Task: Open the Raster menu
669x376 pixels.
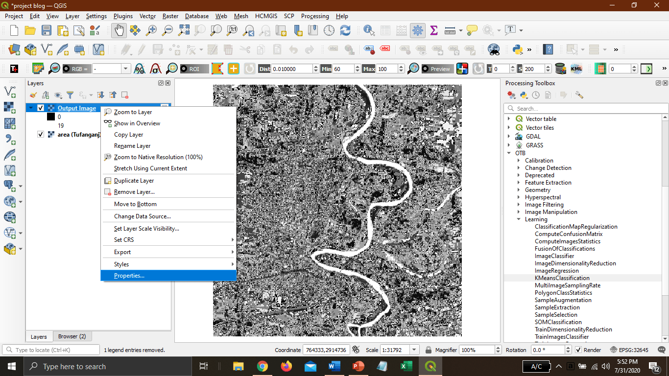Action: tap(170, 16)
